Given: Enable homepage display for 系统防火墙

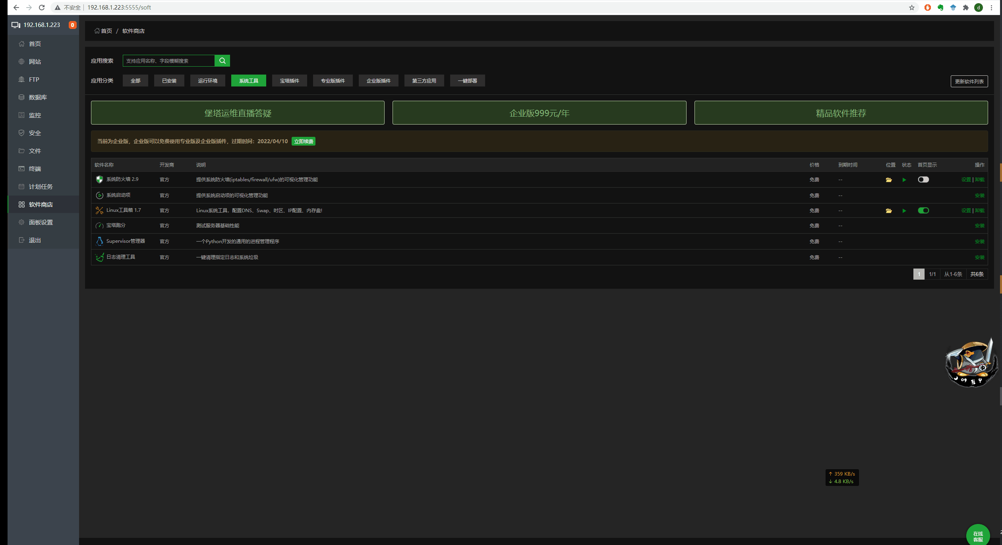Looking at the screenshot, I should [x=923, y=180].
